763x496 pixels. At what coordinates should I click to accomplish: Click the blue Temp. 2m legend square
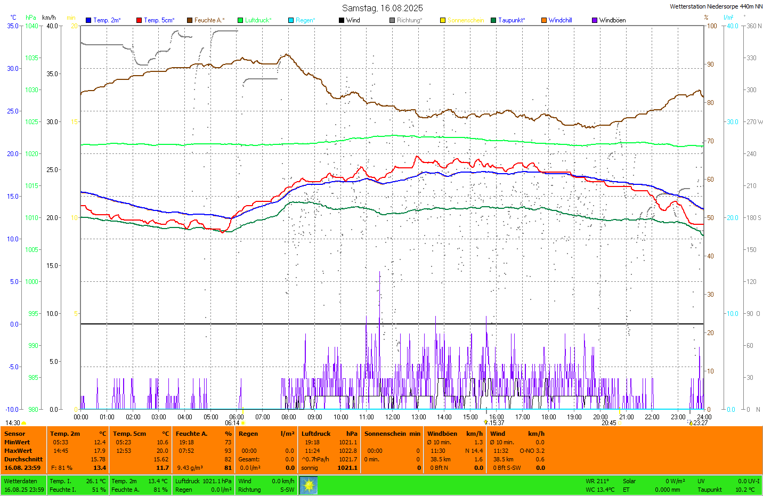[88, 20]
